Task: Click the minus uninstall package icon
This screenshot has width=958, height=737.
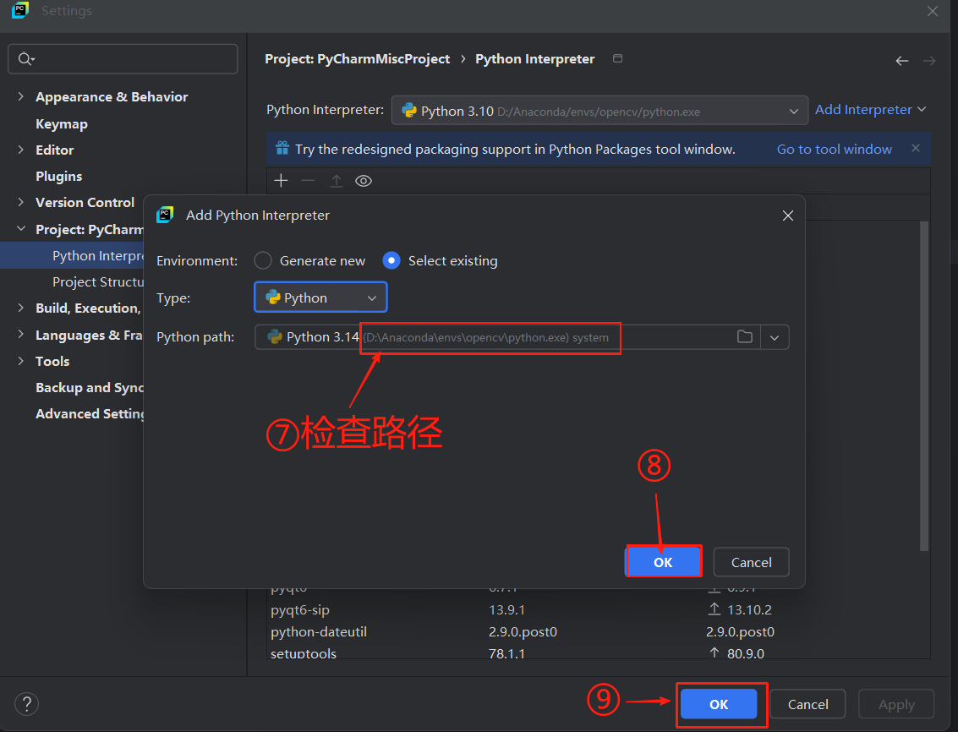Action: 308,181
